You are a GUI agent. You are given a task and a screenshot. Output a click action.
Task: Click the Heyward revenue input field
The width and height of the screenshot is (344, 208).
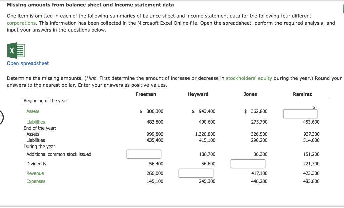[x=196, y=173]
